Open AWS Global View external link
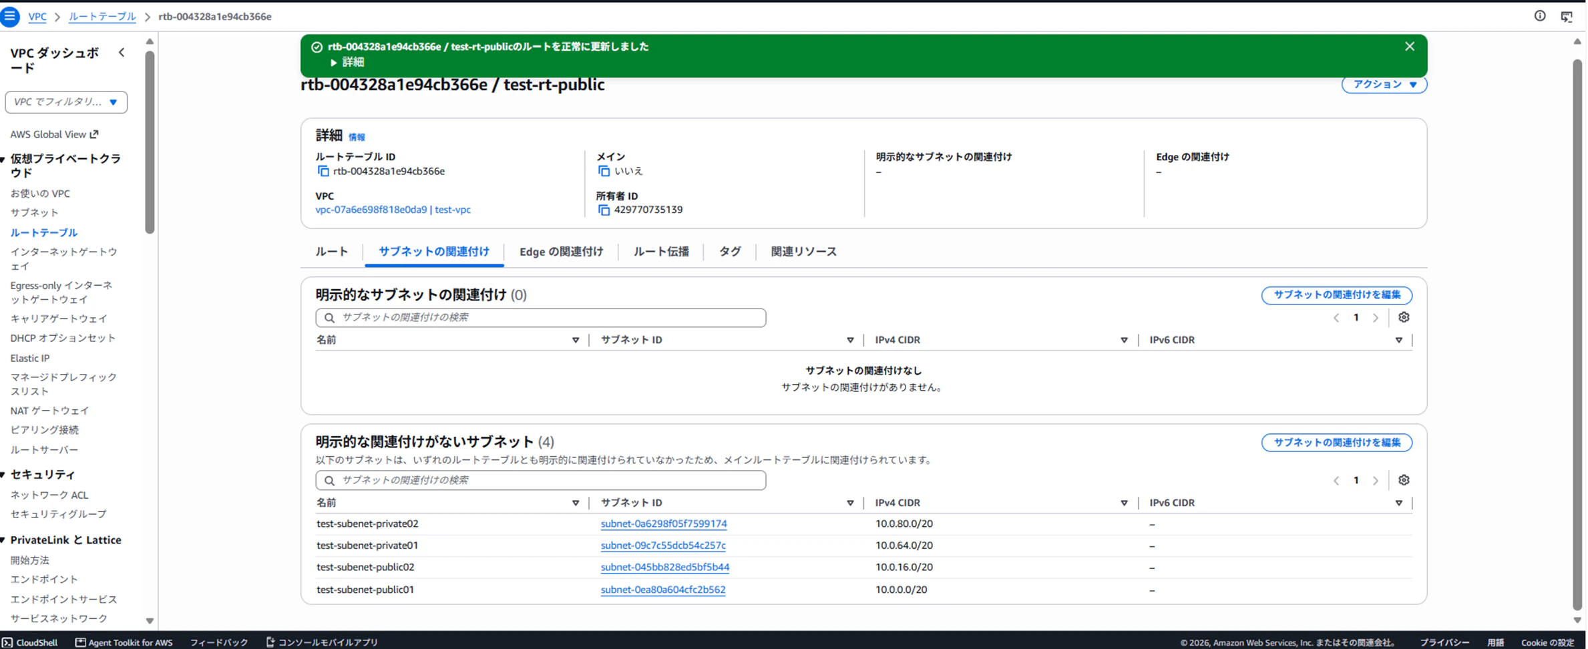 [x=54, y=134]
